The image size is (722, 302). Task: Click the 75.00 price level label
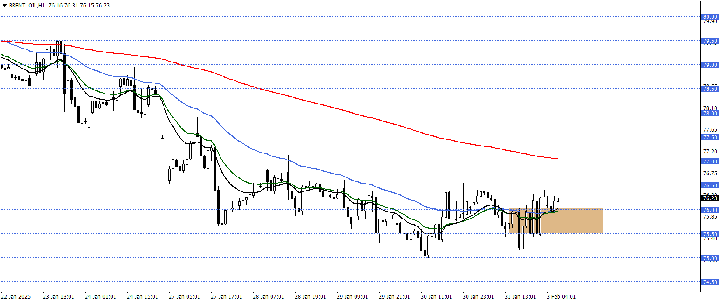[710, 258]
